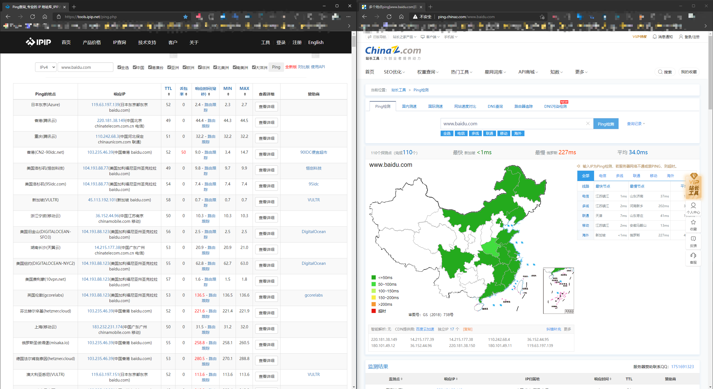The image size is (713, 389).
Task: Sort IPIP table by TTL
Action: pos(168,91)
